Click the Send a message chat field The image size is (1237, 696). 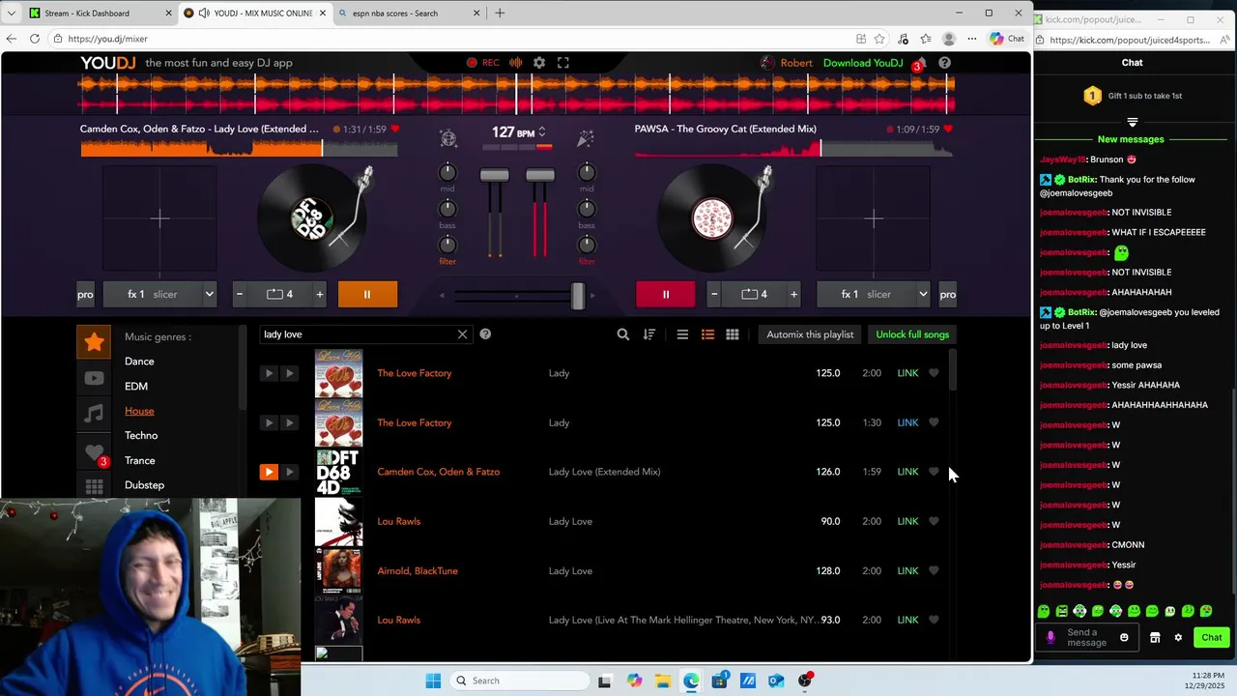click(x=1087, y=638)
